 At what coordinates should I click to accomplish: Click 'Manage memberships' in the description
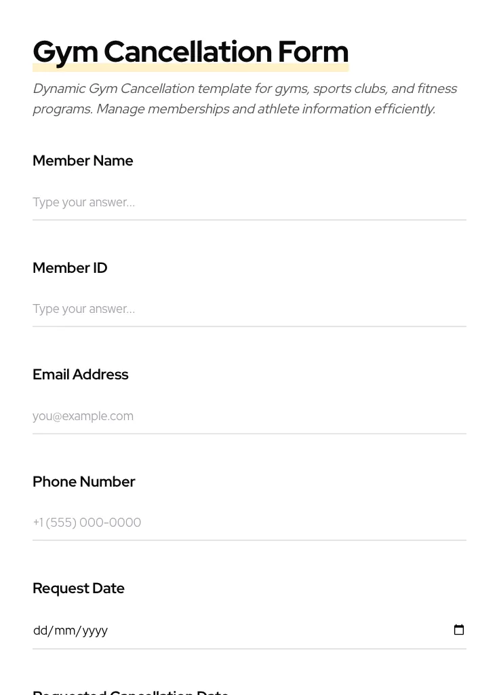coord(162,109)
